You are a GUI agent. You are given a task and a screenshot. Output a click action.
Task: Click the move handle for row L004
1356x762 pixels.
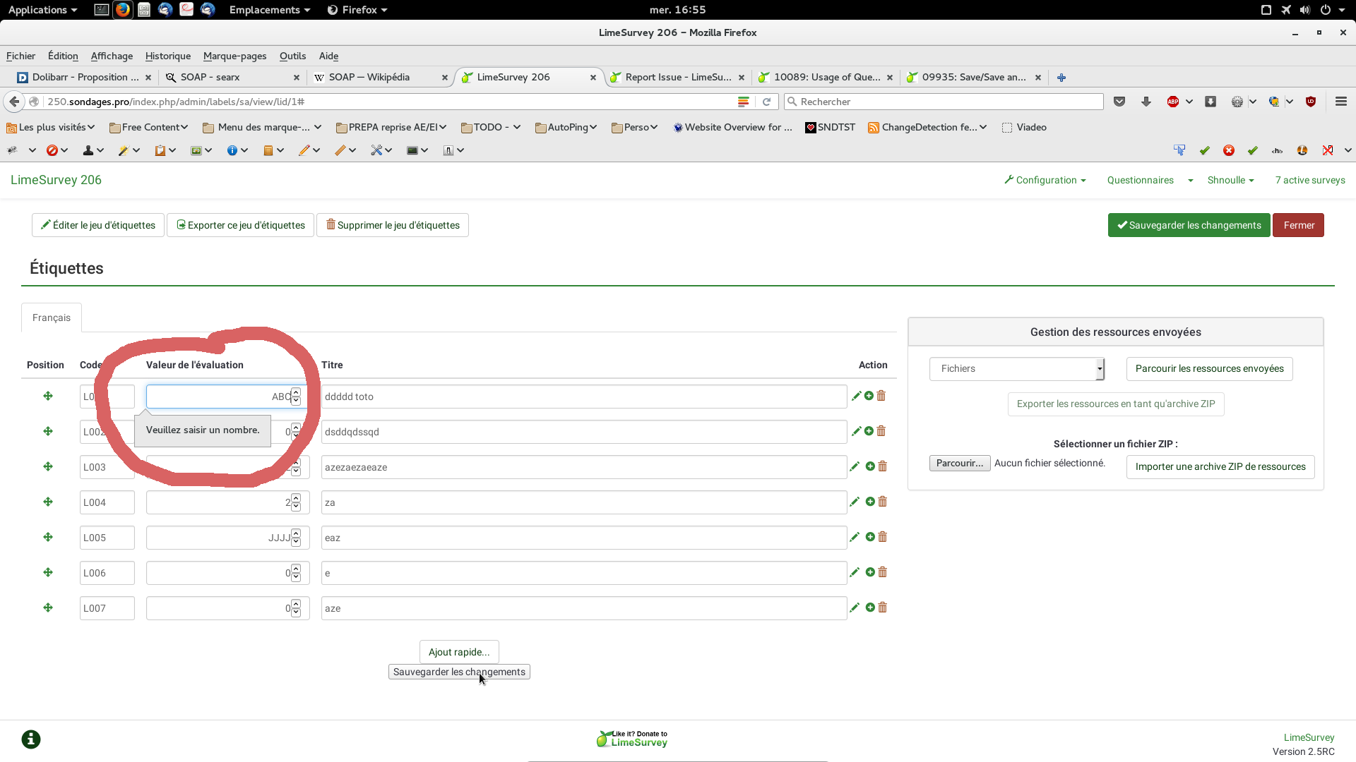(48, 502)
